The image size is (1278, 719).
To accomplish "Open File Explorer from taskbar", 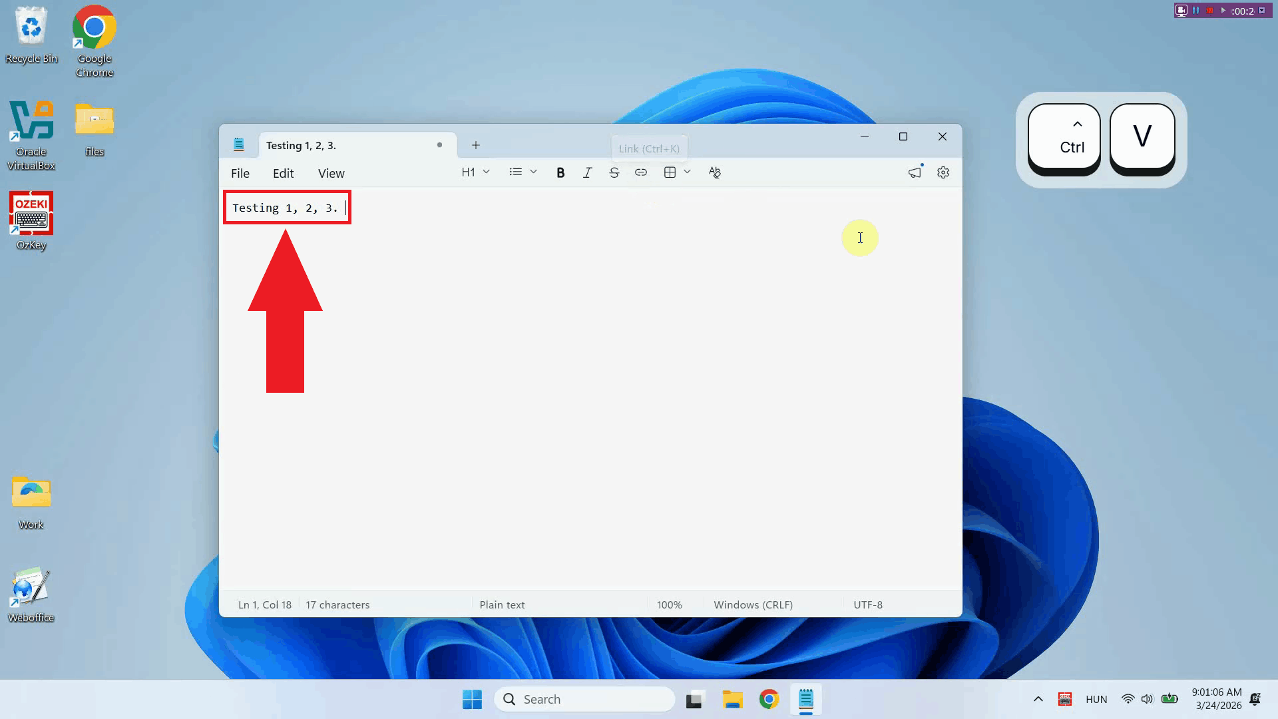I will point(732,700).
